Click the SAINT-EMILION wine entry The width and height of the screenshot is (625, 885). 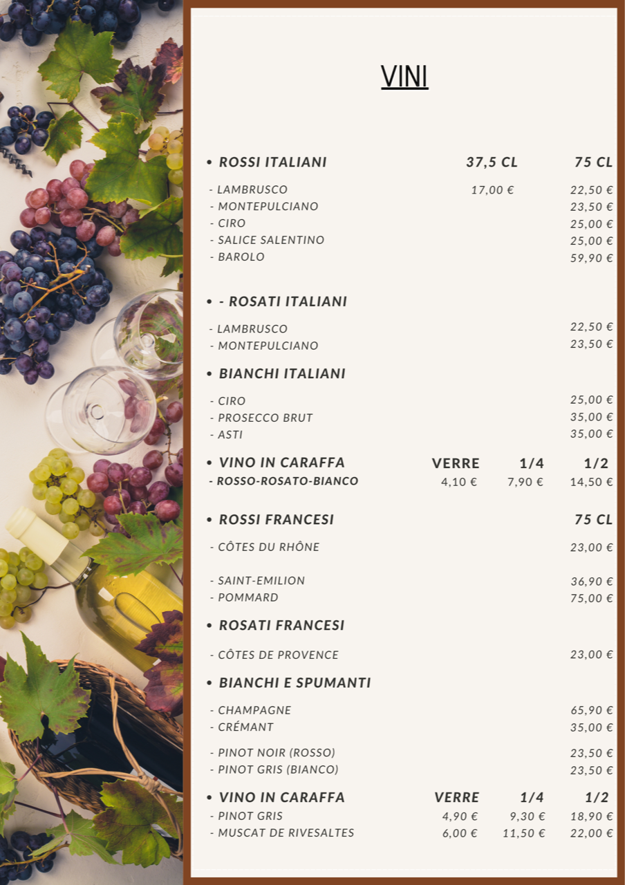(257, 581)
